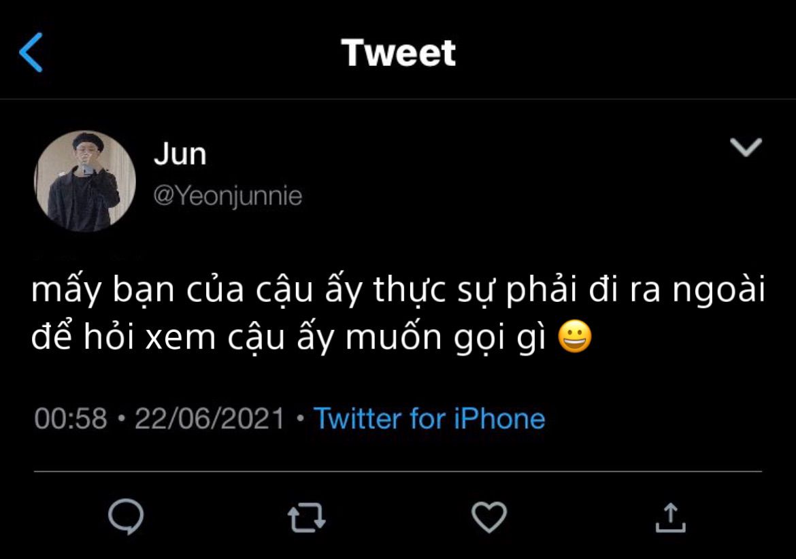Image resolution: width=796 pixels, height=559 pixels.
Task: Select tweet line starting with "mấy bạn"
Action: coord(398,290)
